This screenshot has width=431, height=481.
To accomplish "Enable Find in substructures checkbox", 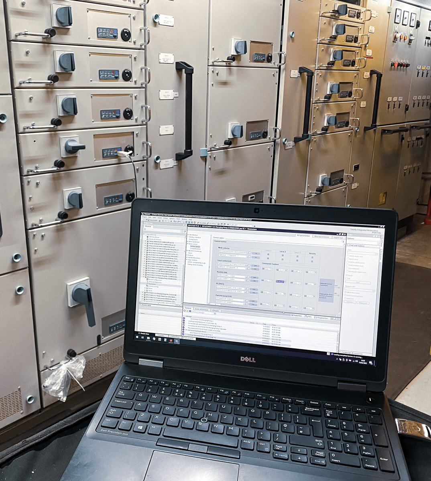I will pyautogui.click(x=348, y=262).
